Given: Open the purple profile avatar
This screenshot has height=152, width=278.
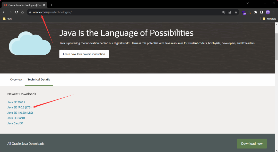Looking at the screenshot, I should coord(268,12).
